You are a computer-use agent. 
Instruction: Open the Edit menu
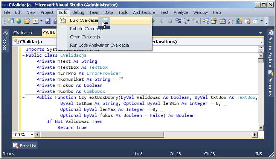[x=18, y=12]
